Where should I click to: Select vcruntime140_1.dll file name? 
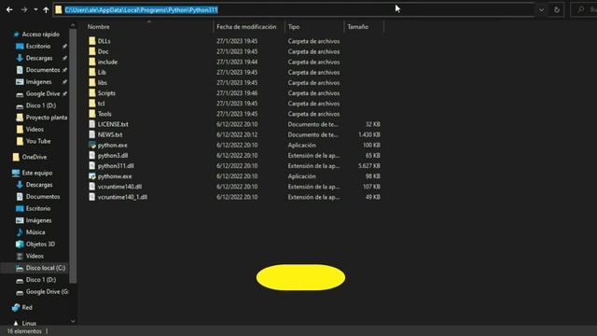[122, 197]
